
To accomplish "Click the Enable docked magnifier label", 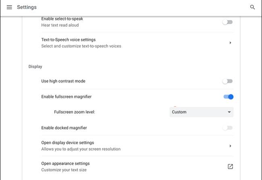I will click(64, 128).
